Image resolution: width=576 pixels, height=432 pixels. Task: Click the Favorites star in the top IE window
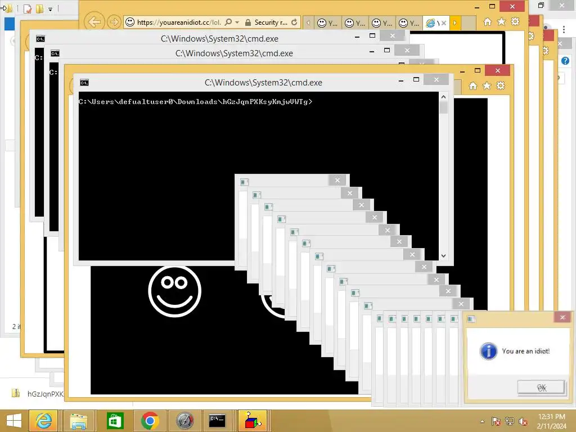pos(501,22)
